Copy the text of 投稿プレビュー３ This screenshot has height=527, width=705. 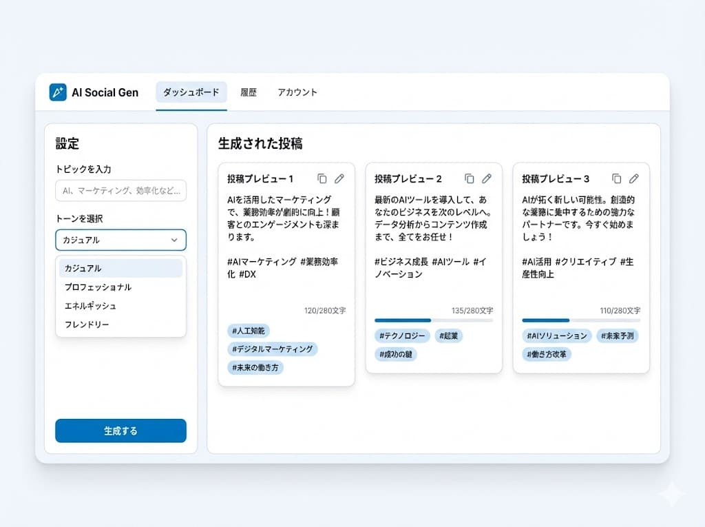click(x=617, y=178)
